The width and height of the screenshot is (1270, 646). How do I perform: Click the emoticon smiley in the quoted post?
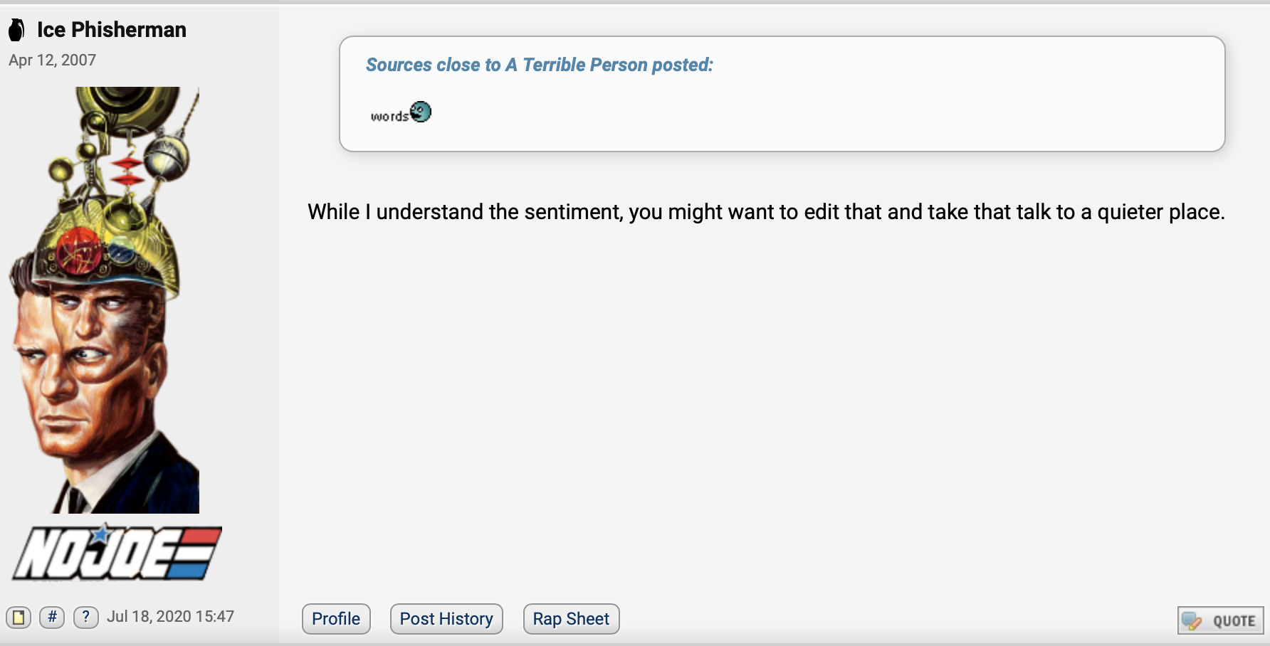(x=421, y=112)
